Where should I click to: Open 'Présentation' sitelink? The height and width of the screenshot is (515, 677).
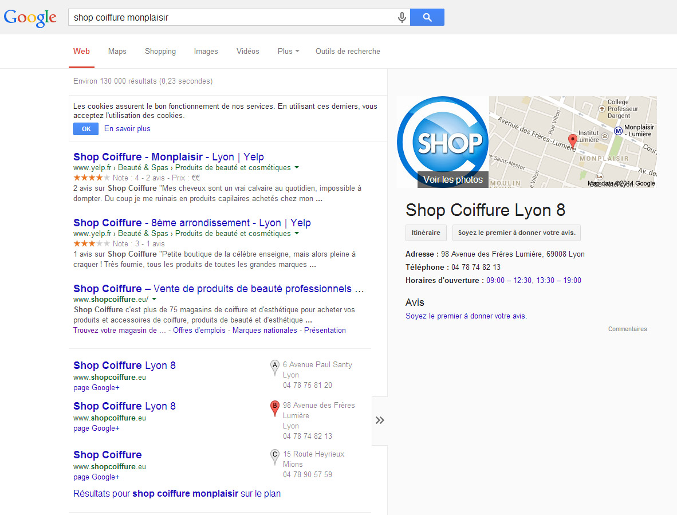325,330
